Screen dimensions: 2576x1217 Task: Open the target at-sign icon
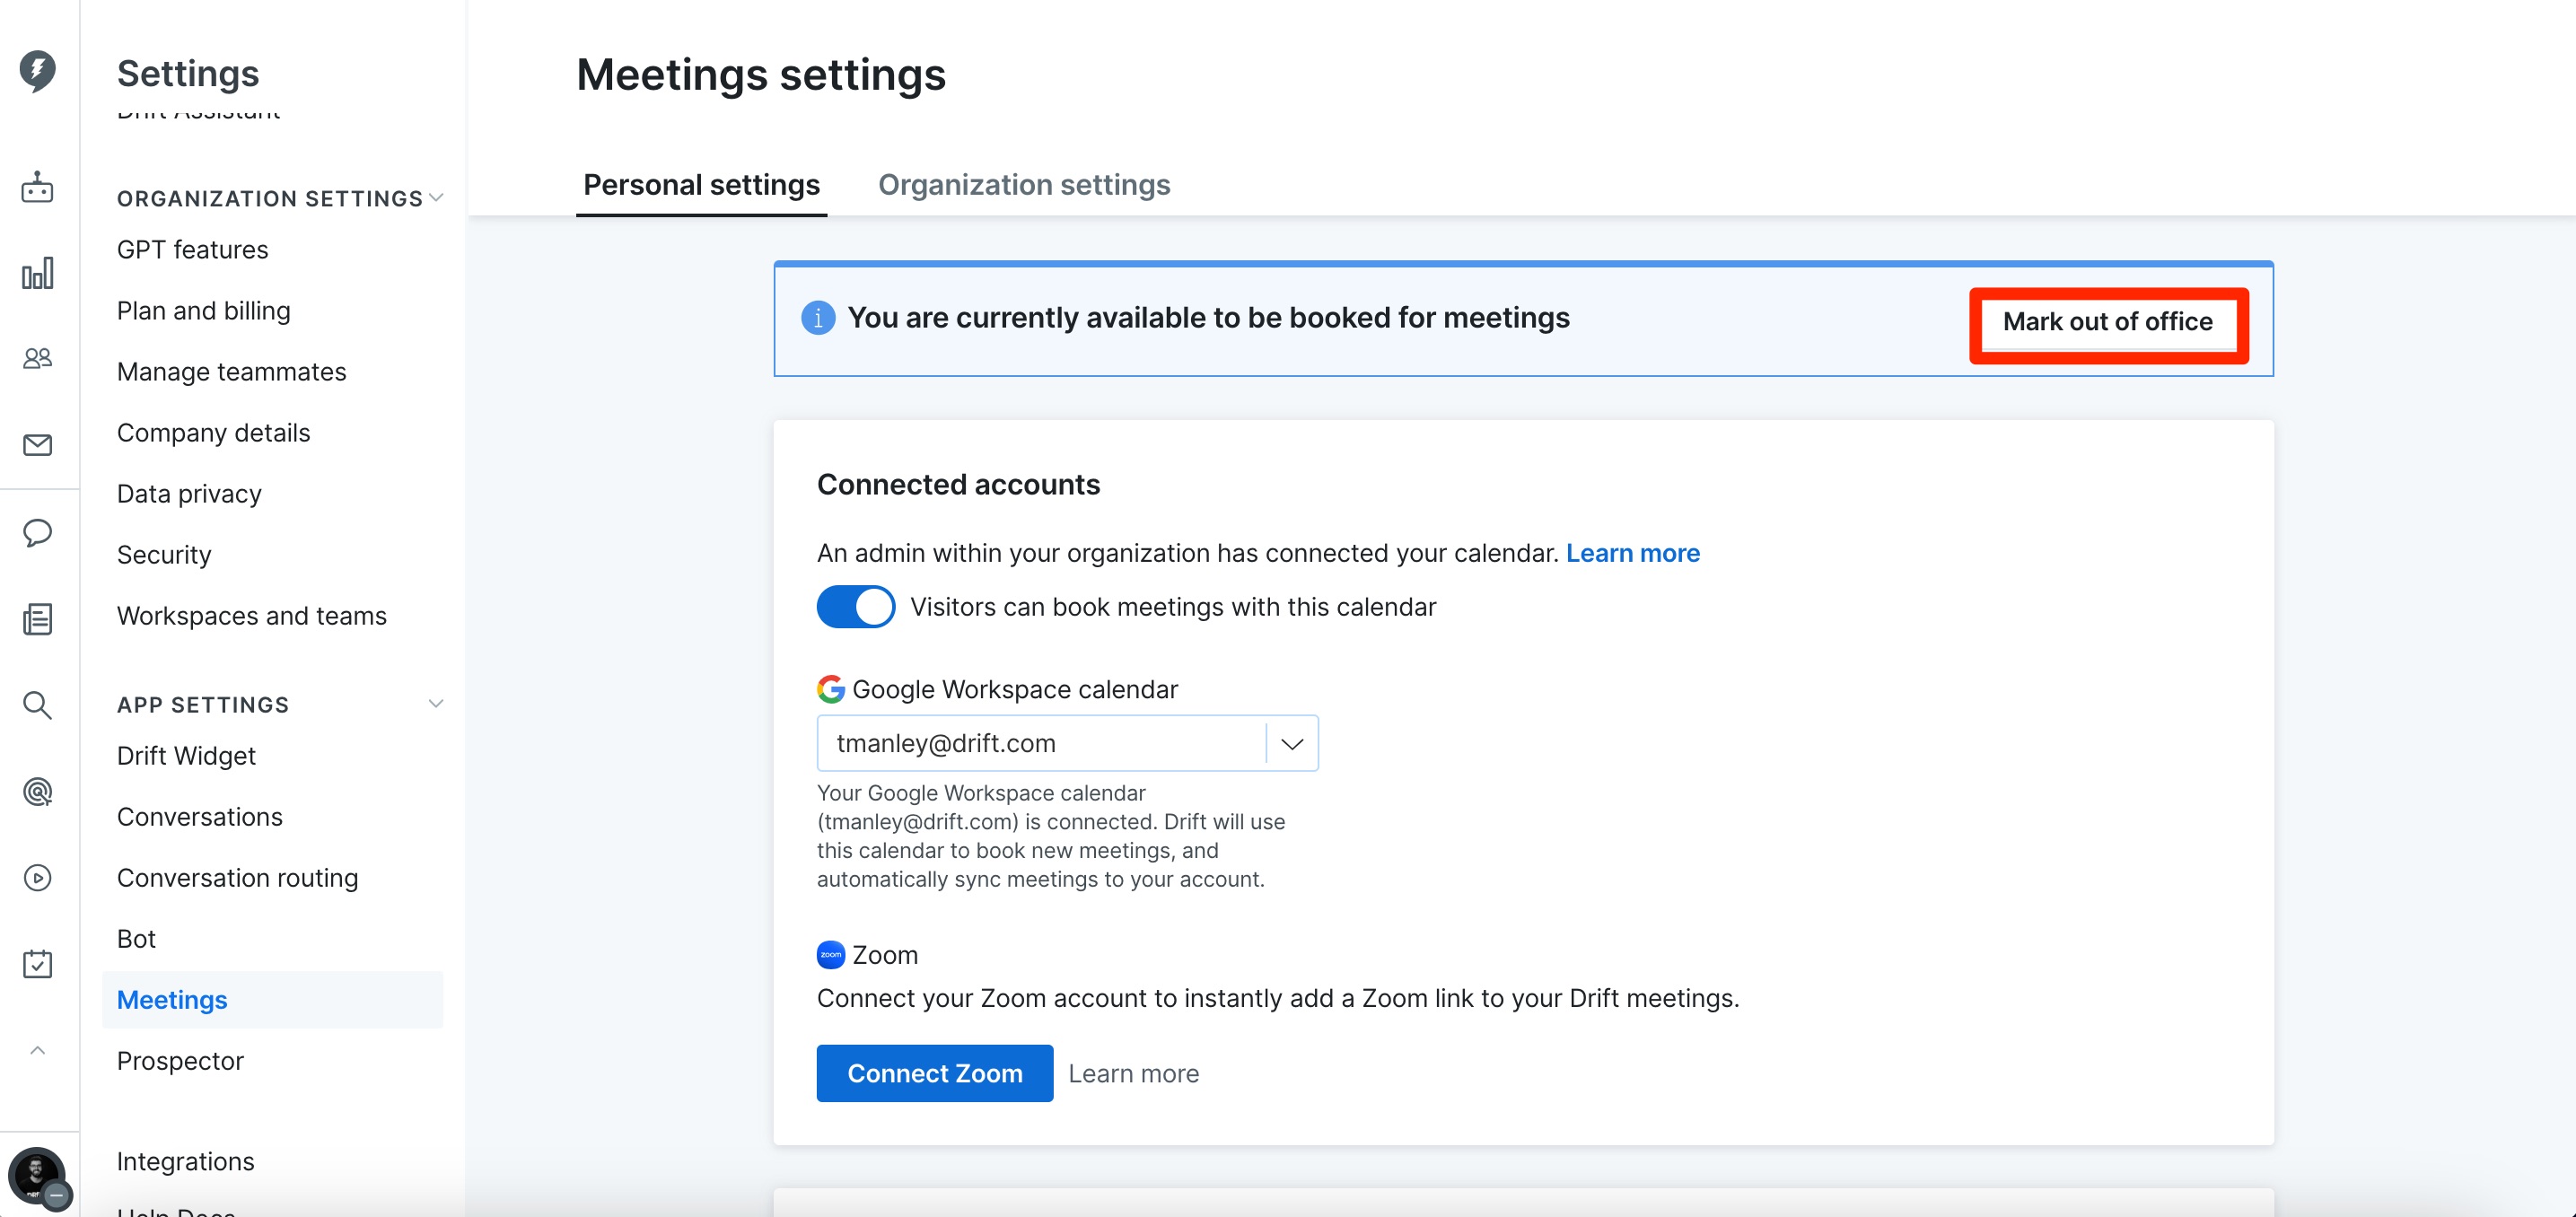[x=38, y=792]
